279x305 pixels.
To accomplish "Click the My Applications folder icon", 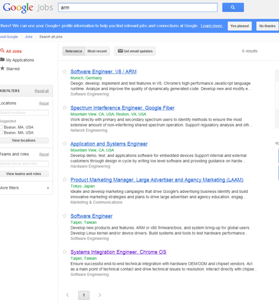I will [x=2, y=59].
